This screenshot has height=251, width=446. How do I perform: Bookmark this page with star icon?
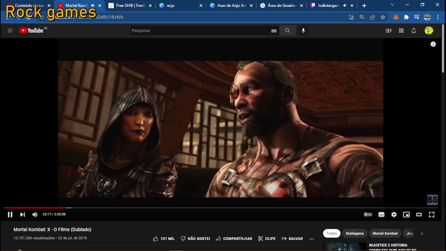coord(383,17)
